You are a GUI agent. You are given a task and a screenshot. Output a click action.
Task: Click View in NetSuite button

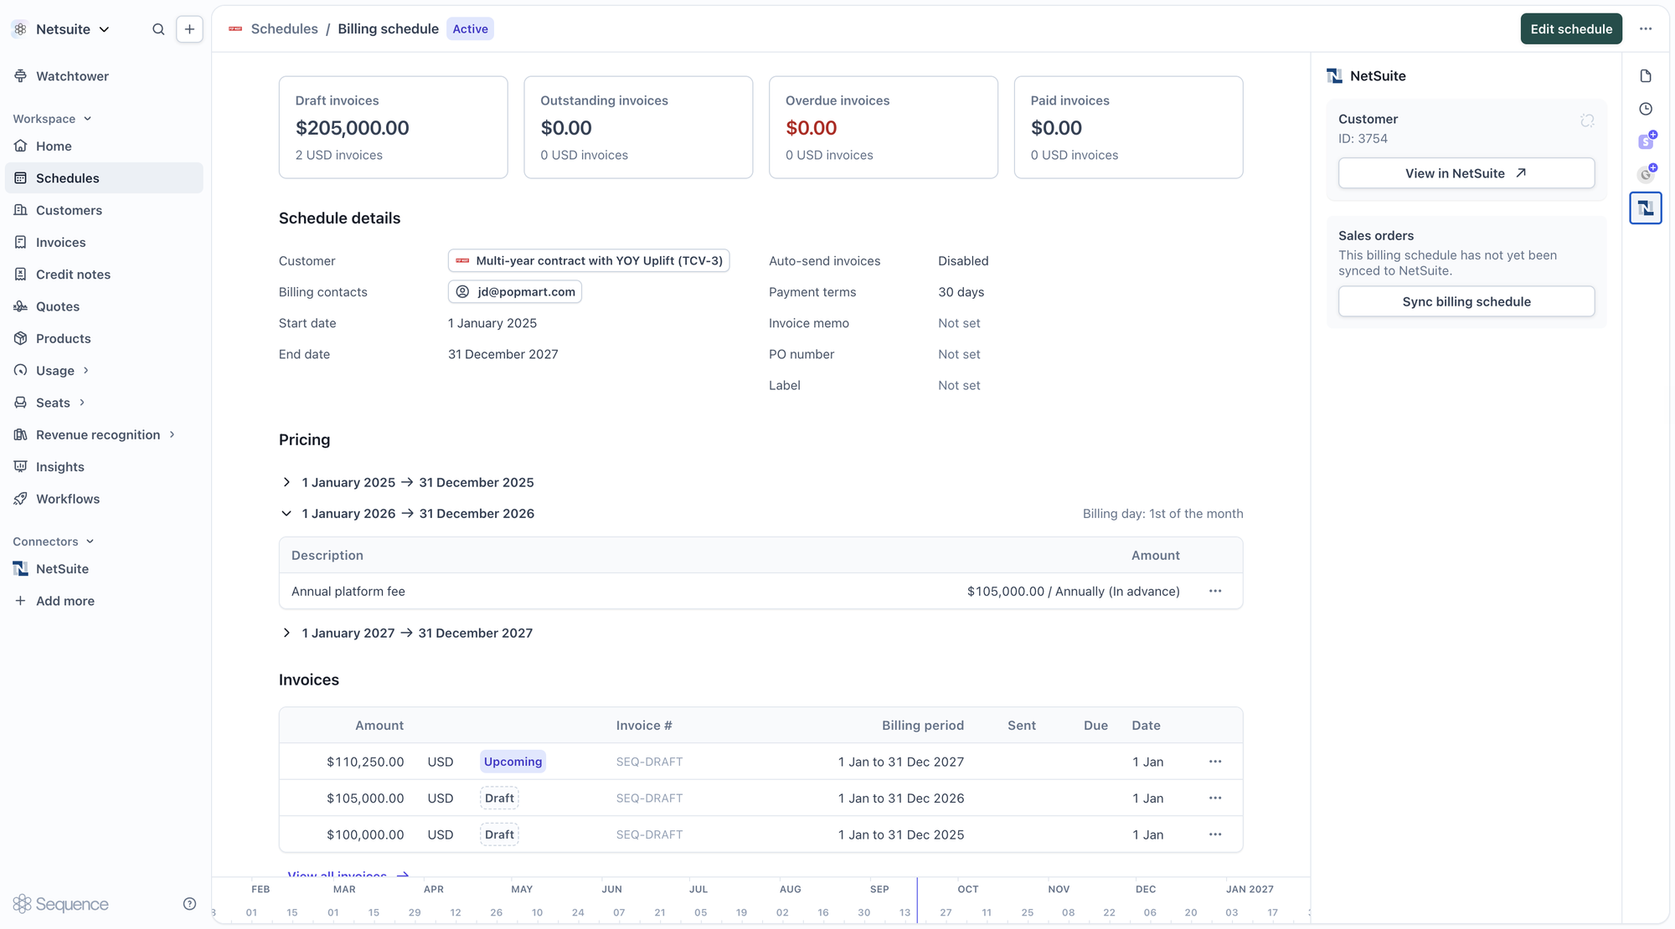(x=1466, y=173)
